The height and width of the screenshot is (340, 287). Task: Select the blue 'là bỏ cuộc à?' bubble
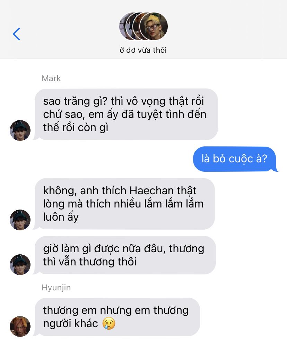(x=235, y=159)
